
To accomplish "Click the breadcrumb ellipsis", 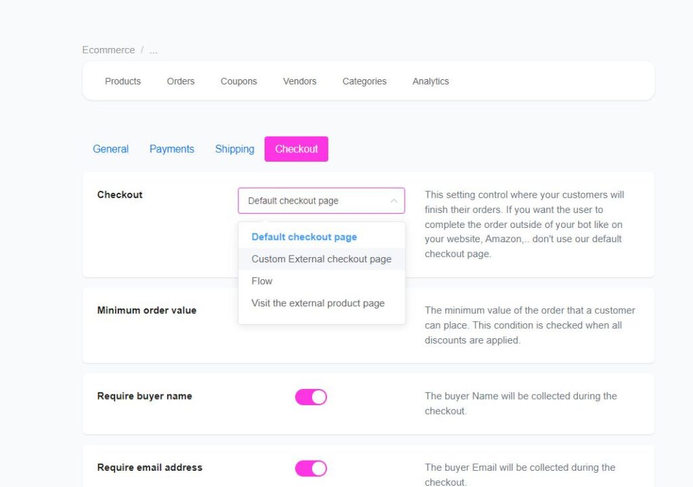I will (154, 51).
